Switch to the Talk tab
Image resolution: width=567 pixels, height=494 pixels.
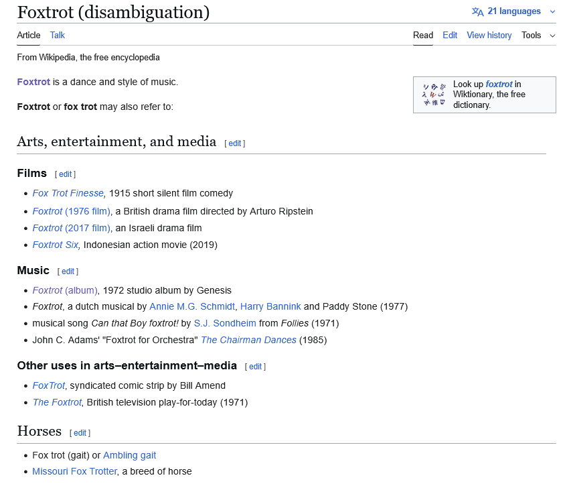(x=57, y=35)
